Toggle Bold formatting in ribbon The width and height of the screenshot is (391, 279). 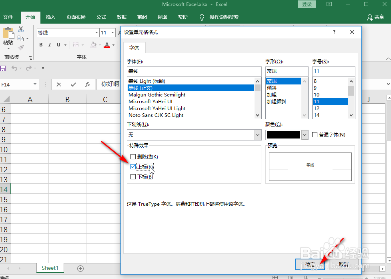(41, 45)
